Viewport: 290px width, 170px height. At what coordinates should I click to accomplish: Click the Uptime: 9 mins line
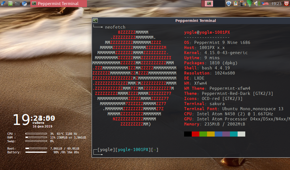[202, 58]
